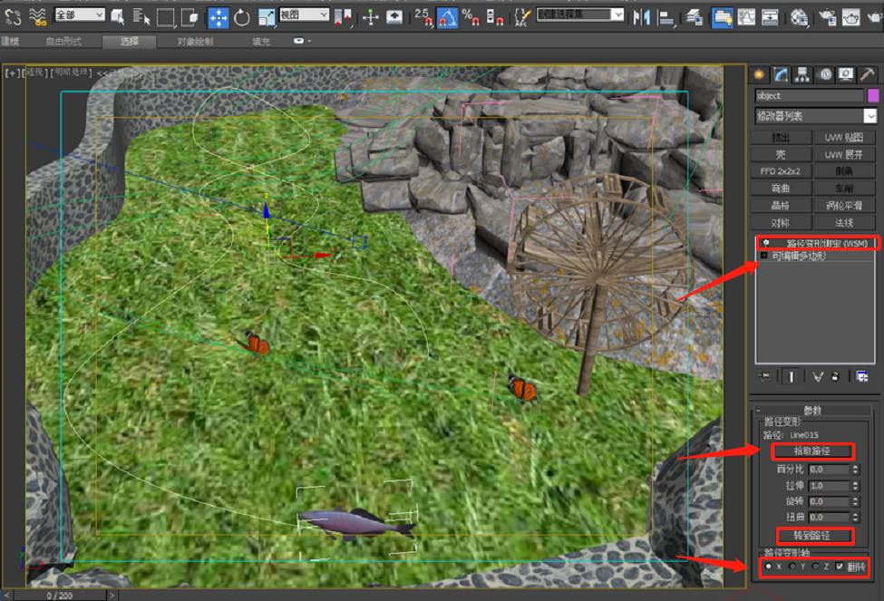Click the Unlink Selection chain icon
884x601 pixels.
[x=13, y=17]
